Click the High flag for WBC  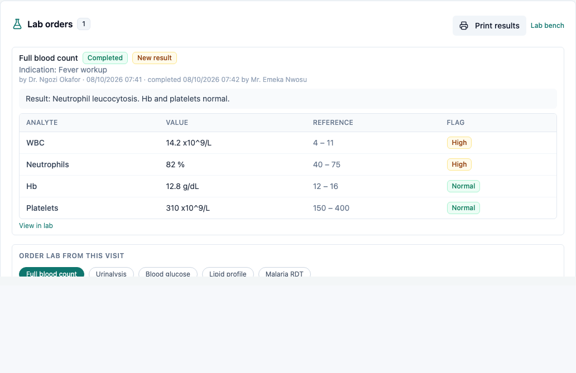(x=459, y=143)
